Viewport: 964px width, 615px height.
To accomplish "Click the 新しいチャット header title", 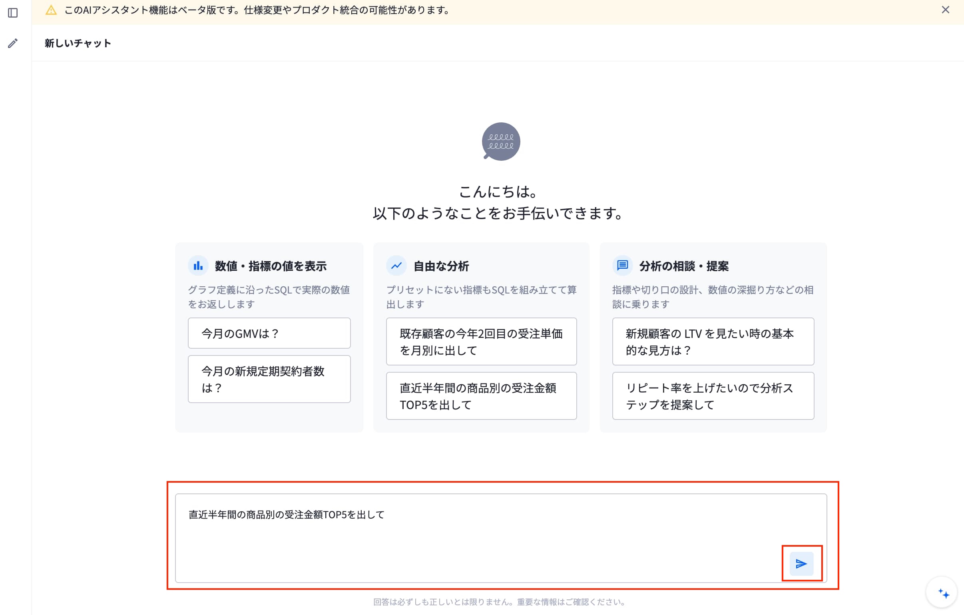I will pos(78,43).
